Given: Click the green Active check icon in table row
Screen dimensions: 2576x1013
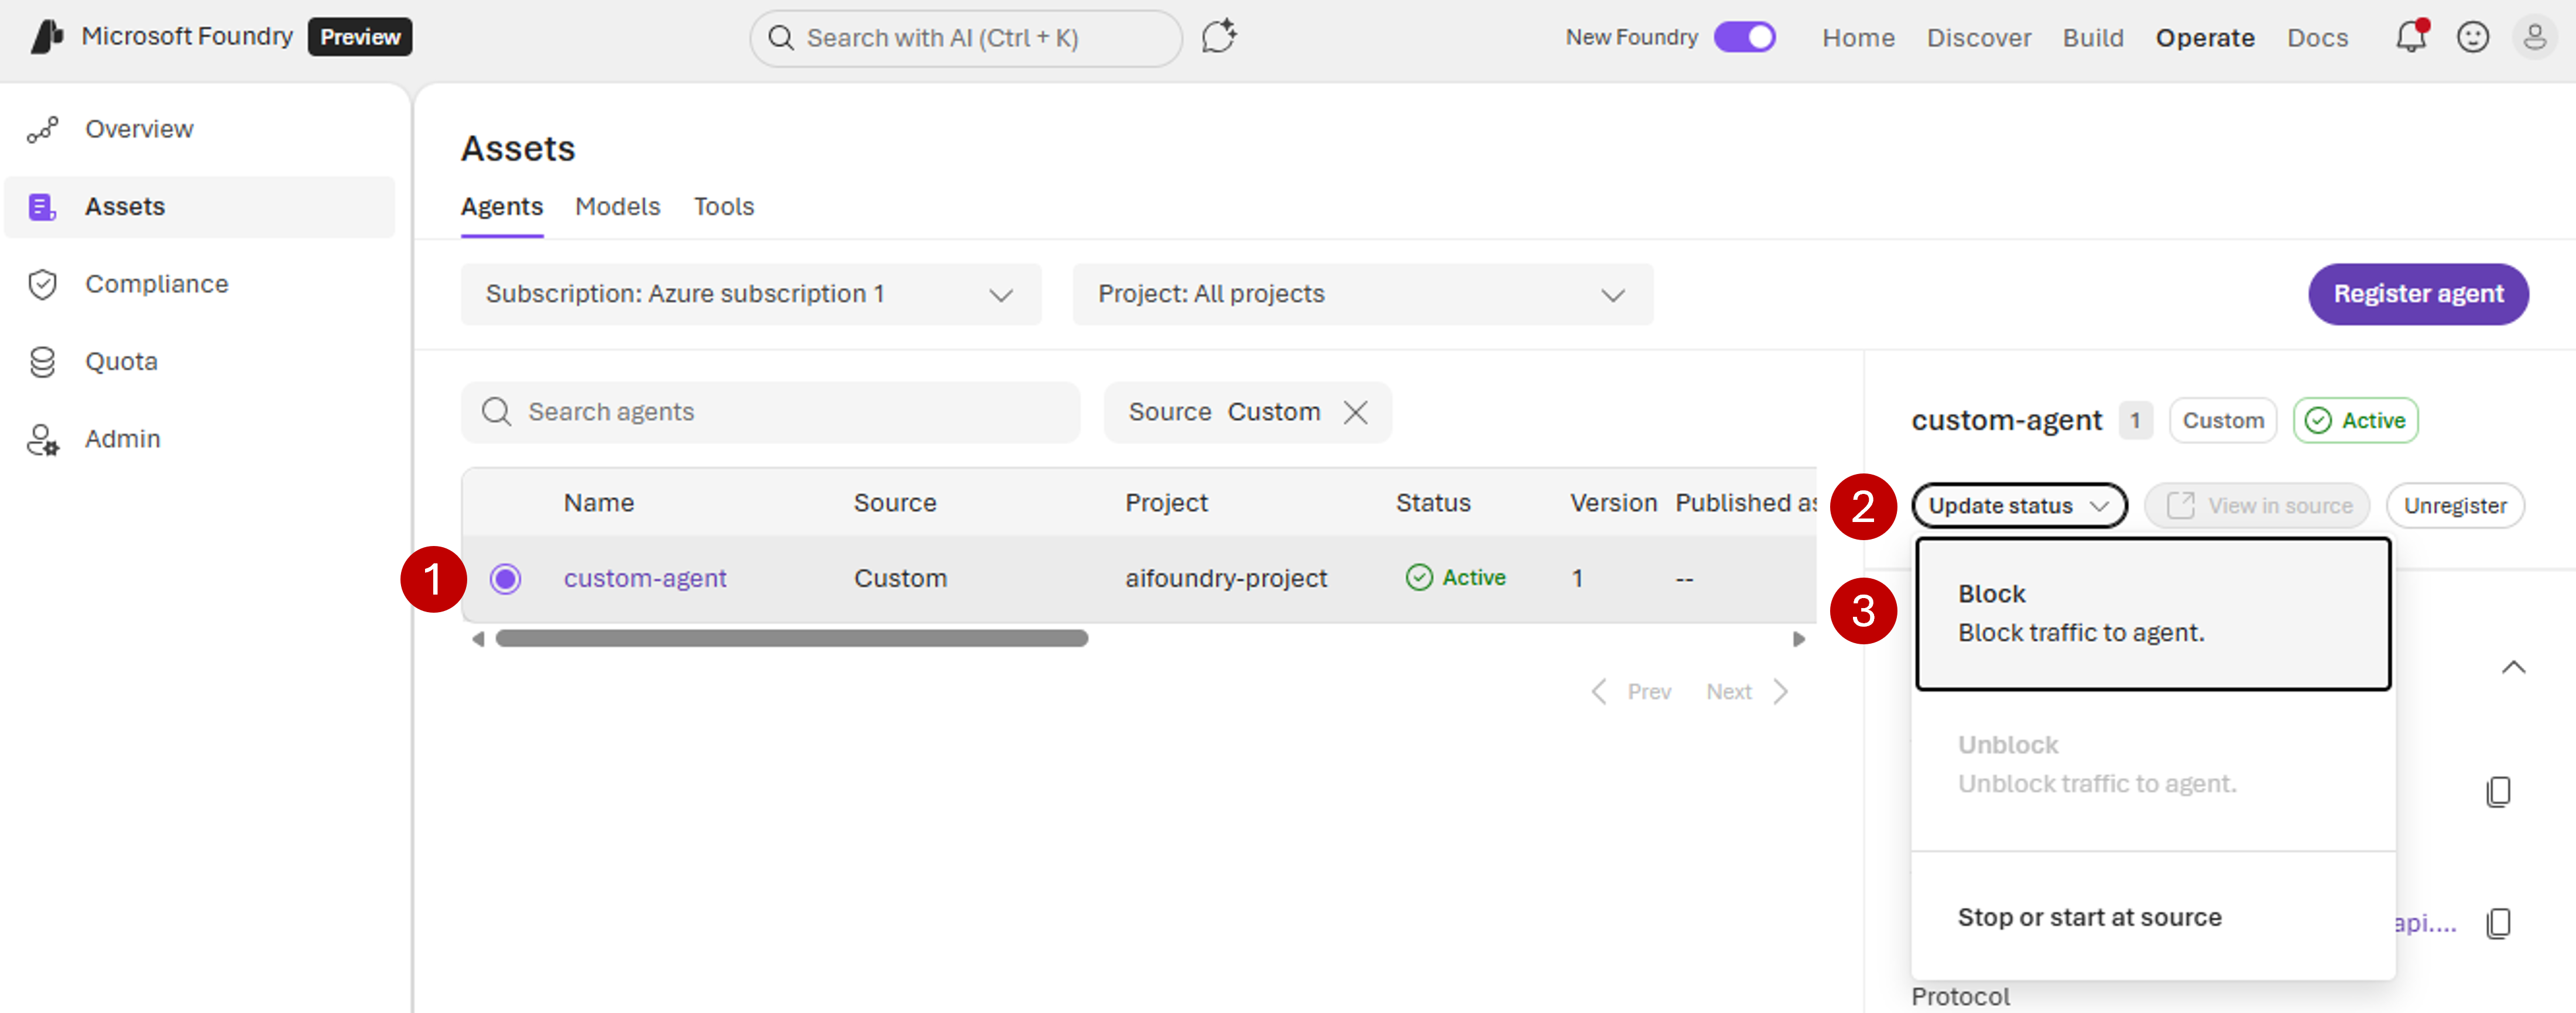Looking at the screenshot, I should (1419, 578).
